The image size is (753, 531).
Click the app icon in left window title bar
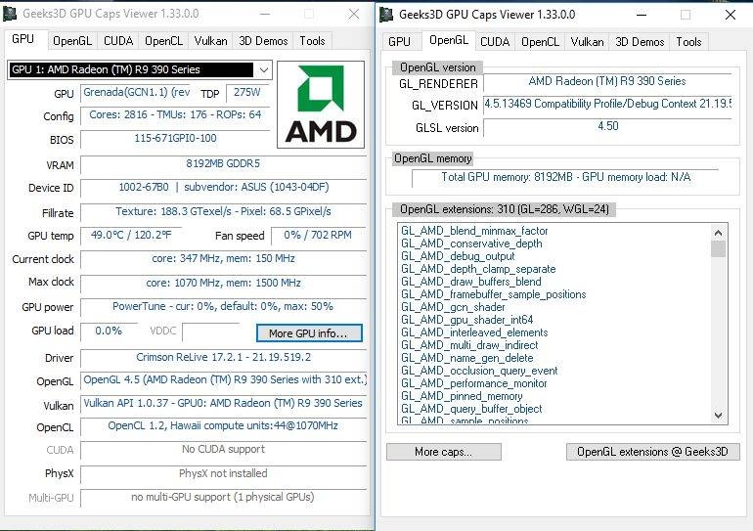tap(10, 14)
